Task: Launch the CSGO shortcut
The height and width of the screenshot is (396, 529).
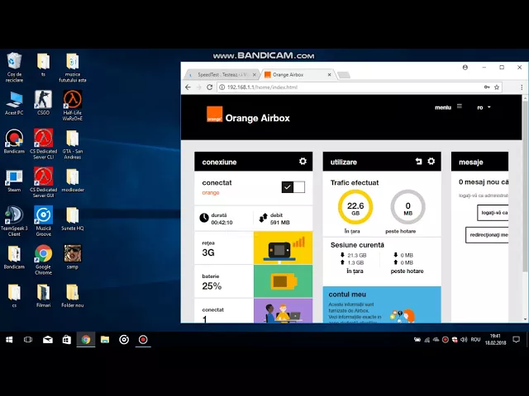Action: pyautogui.click(x=43, y=103)
